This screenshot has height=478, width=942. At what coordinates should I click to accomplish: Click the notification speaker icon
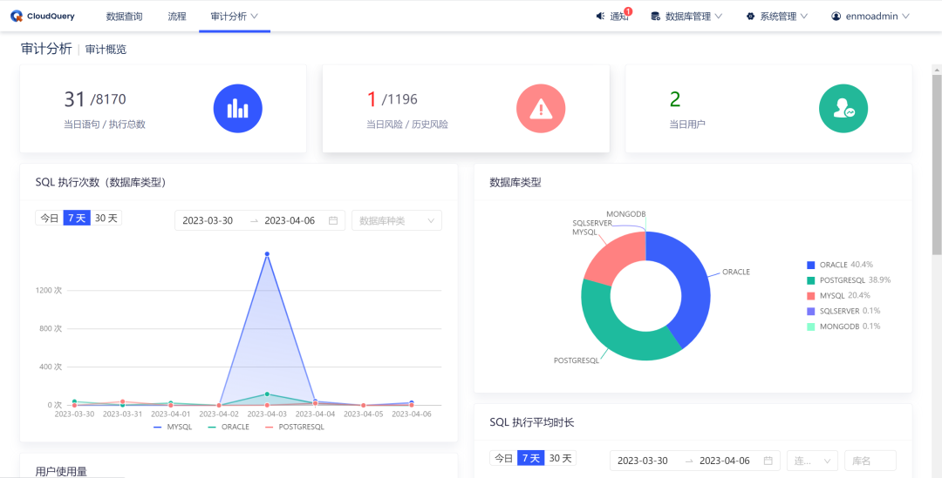599,17
